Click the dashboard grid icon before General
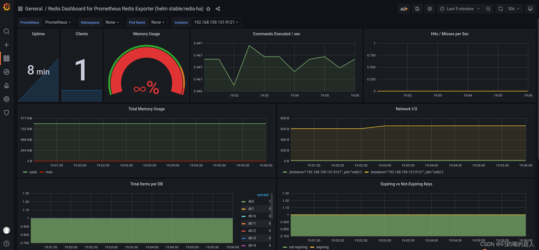This screenshot has height=250, width=539. [20, 9]
